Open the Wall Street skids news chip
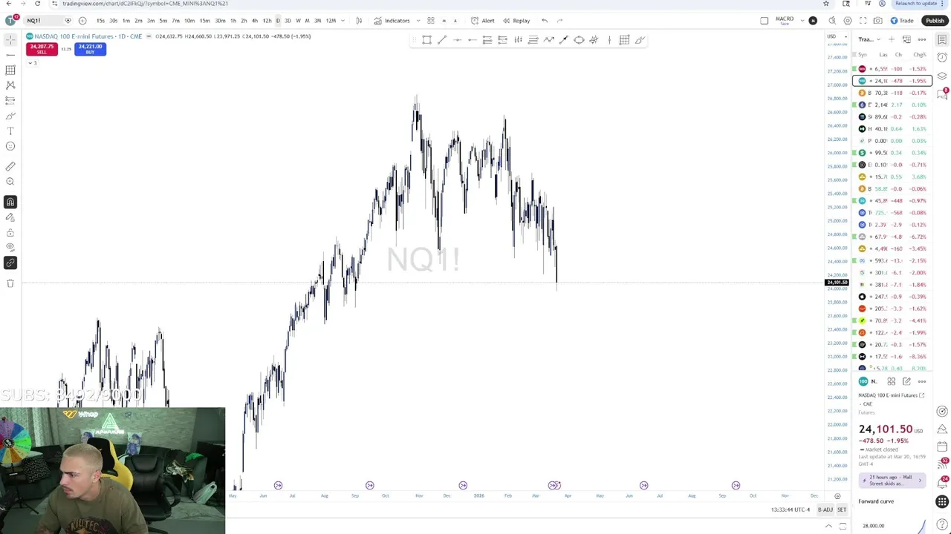 (892, 481)
